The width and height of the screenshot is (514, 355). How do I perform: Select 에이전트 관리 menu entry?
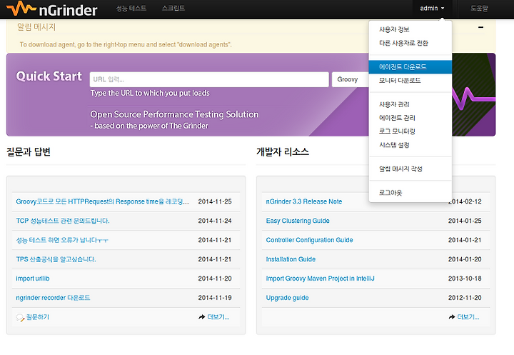point(410,118)
